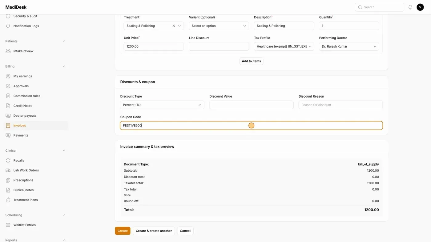Click the Doctor payouts icon
The height and width of the screenshot is (242, 431).
[8, 115]
